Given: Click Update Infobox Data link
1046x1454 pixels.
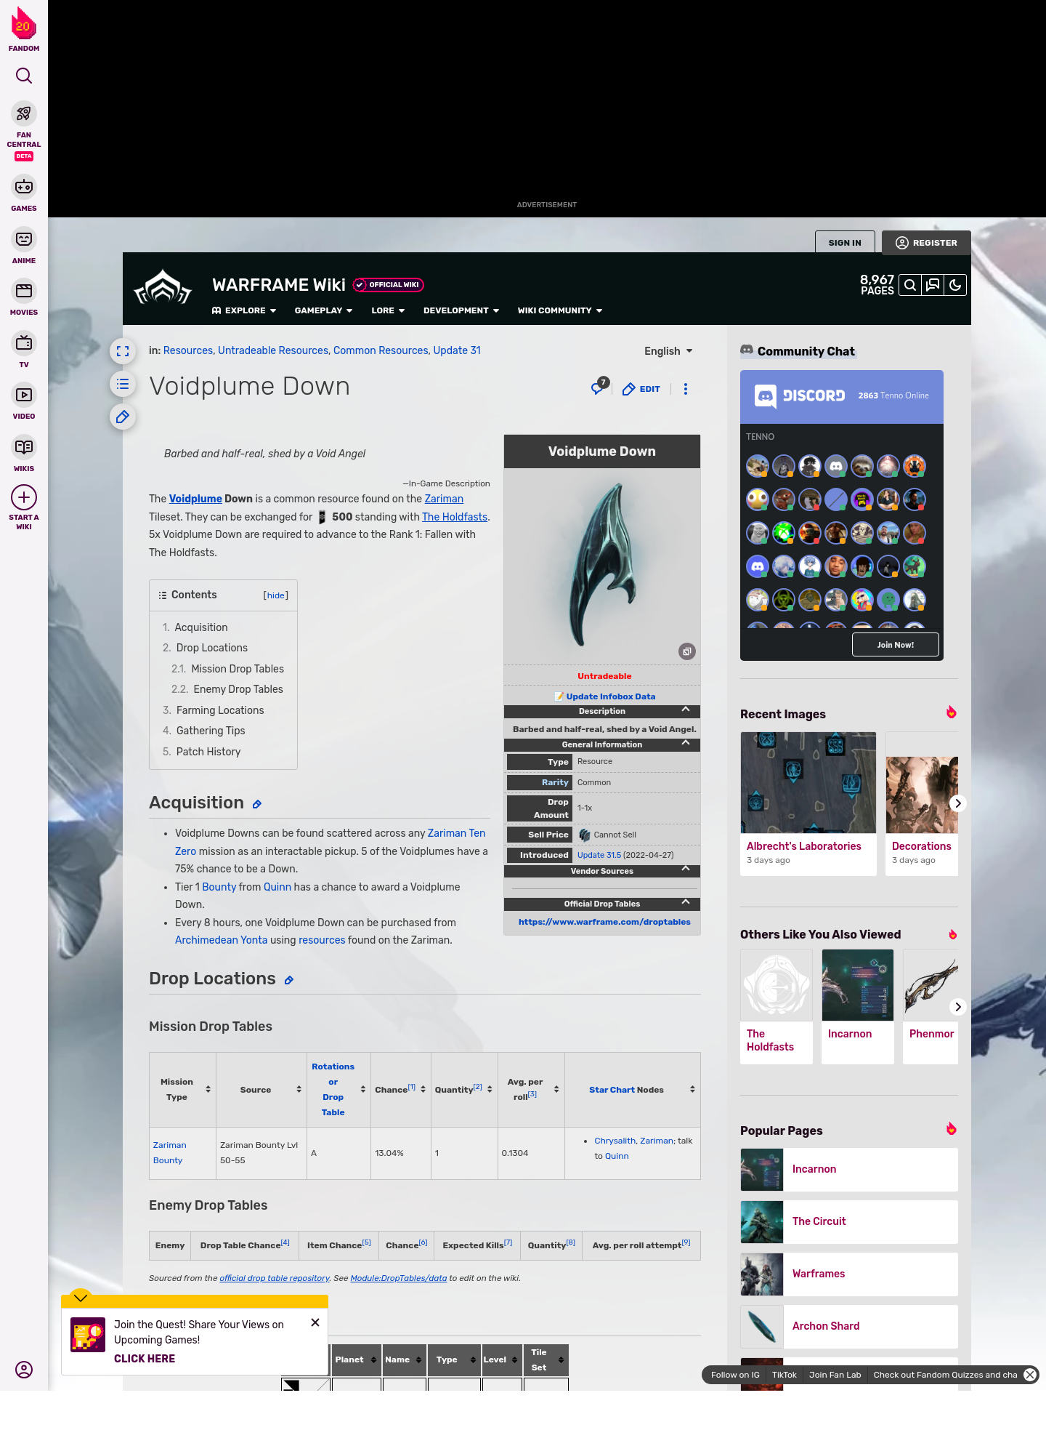Looking at the screenshot, I should click(x=611, y=696).
